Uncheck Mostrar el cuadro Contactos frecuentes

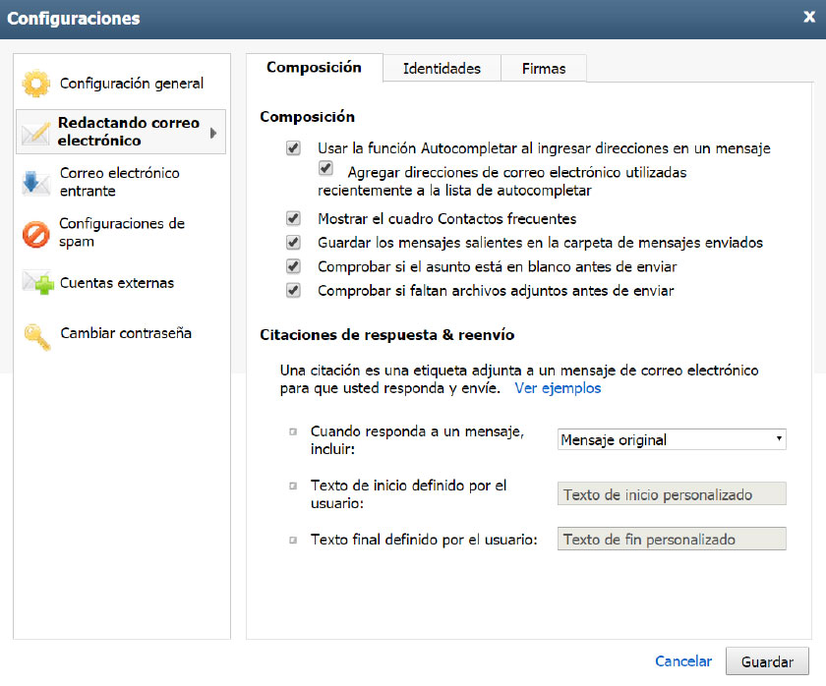(293, 218)
